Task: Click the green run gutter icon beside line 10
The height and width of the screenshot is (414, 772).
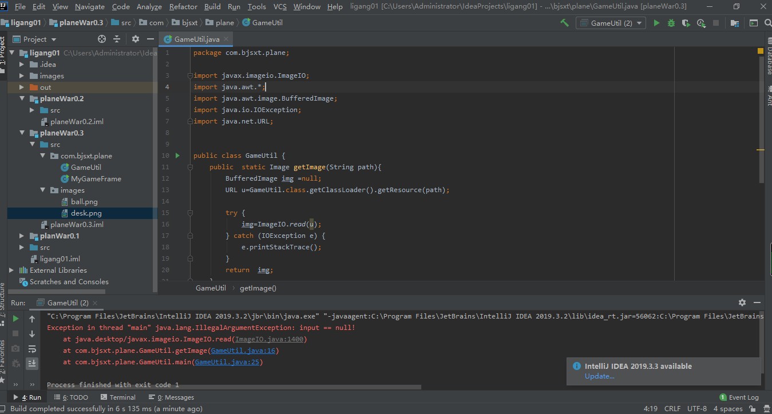Action: (177, 156)
